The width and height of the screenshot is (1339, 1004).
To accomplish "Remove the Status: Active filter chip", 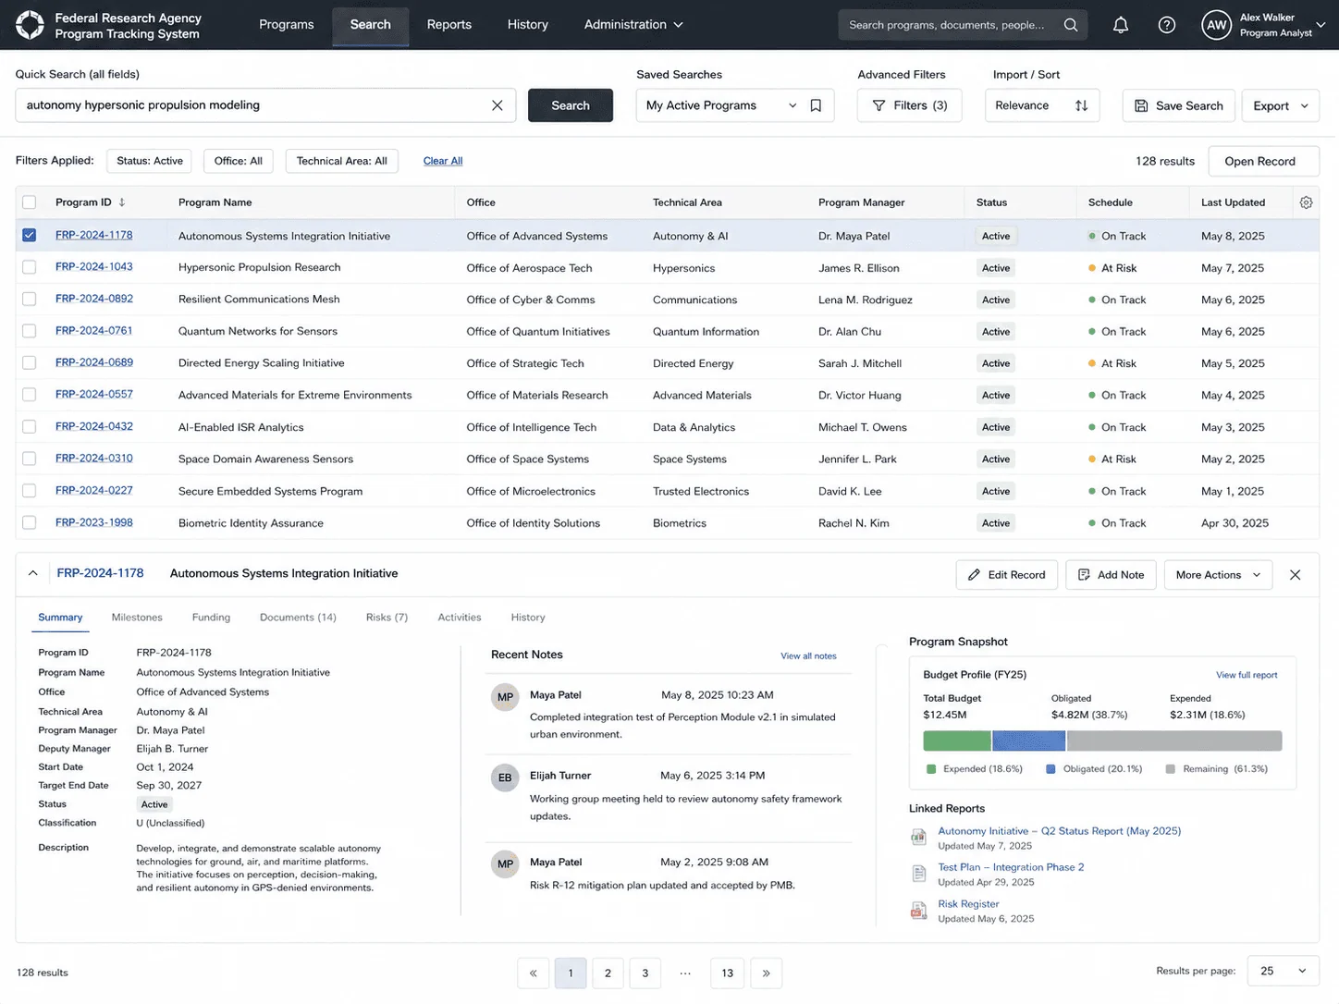I will click(150, 161).
